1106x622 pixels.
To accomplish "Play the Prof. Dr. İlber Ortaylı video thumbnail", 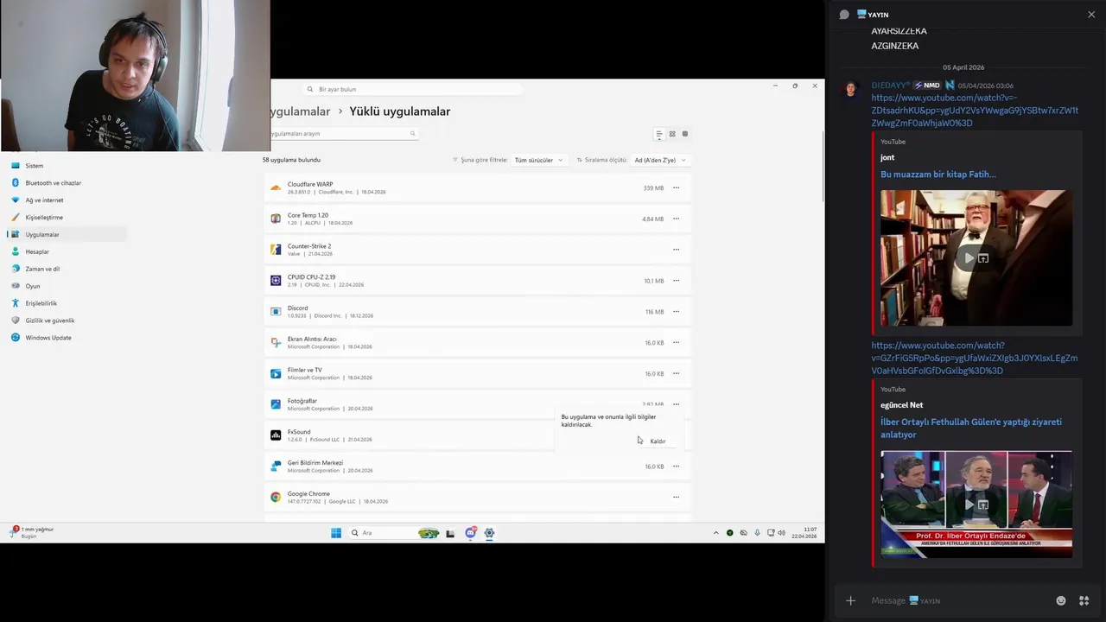I will [x=976, y=504].
